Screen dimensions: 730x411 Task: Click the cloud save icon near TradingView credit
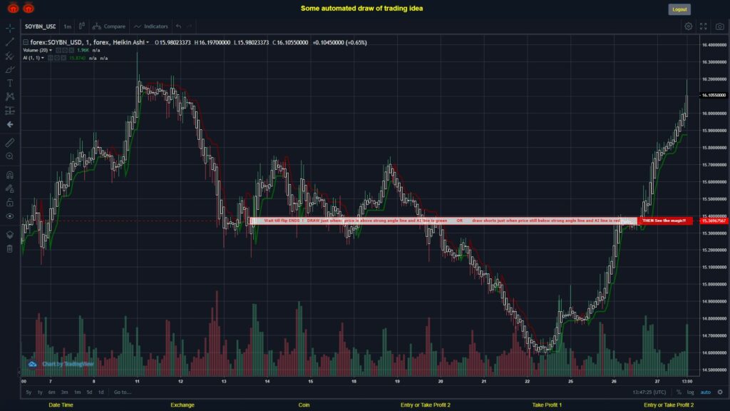tap(32, 364)
